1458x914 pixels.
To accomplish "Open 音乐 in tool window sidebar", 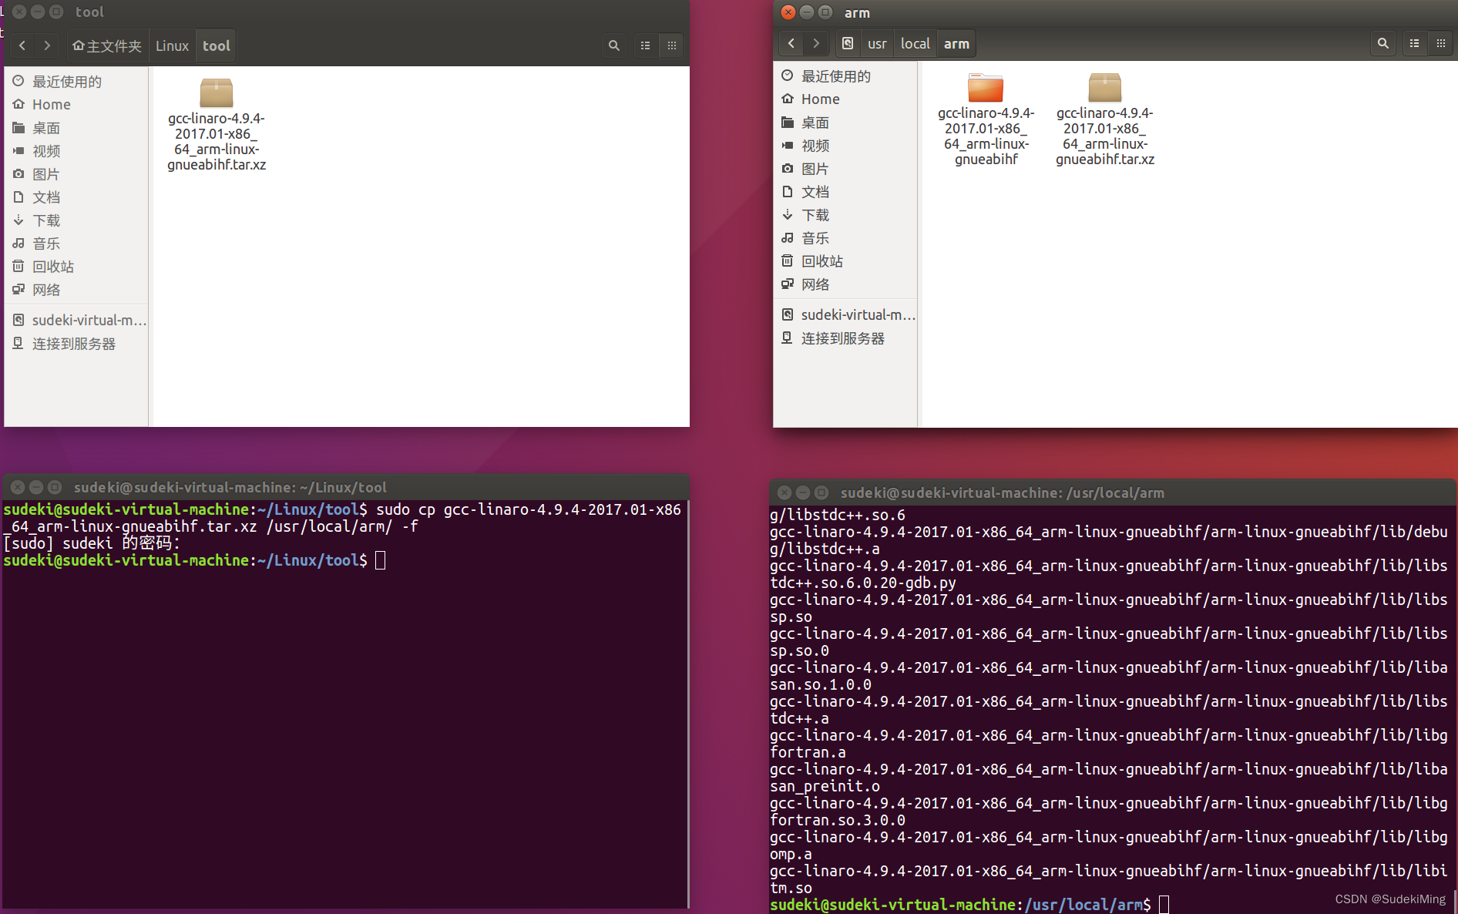I will click(x=76, y=243).
